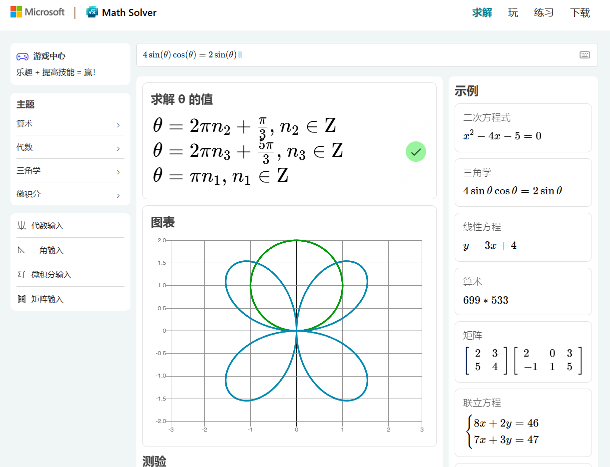The width and height of the screenshot is (610, 467).
Task: Open the 玩 menu item
Action: 513,12
